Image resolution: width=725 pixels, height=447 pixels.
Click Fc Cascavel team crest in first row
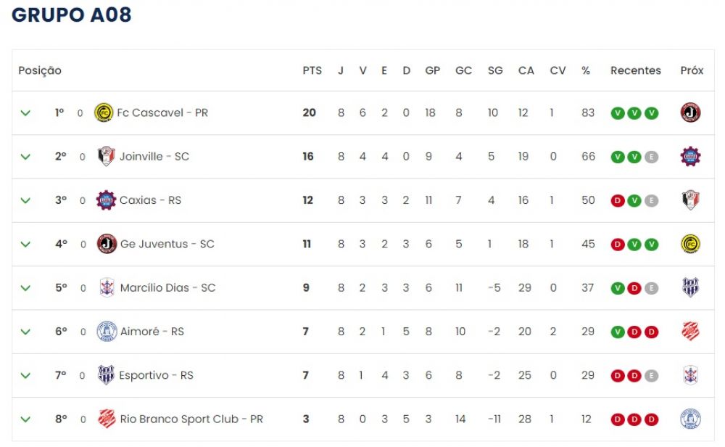point(104,113)
